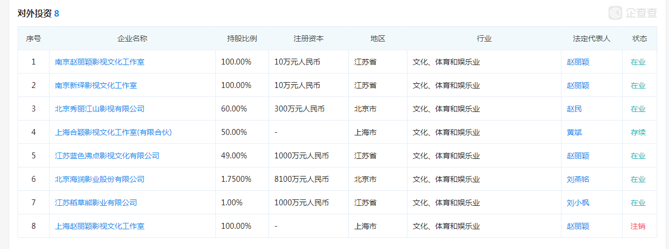Open company link 北京海润影业股份有限公司
This screenshot has height=249, width=669.
coord(100,179)
